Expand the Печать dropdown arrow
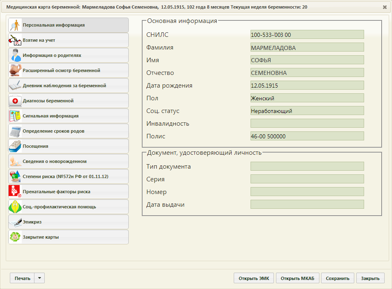 39,278
